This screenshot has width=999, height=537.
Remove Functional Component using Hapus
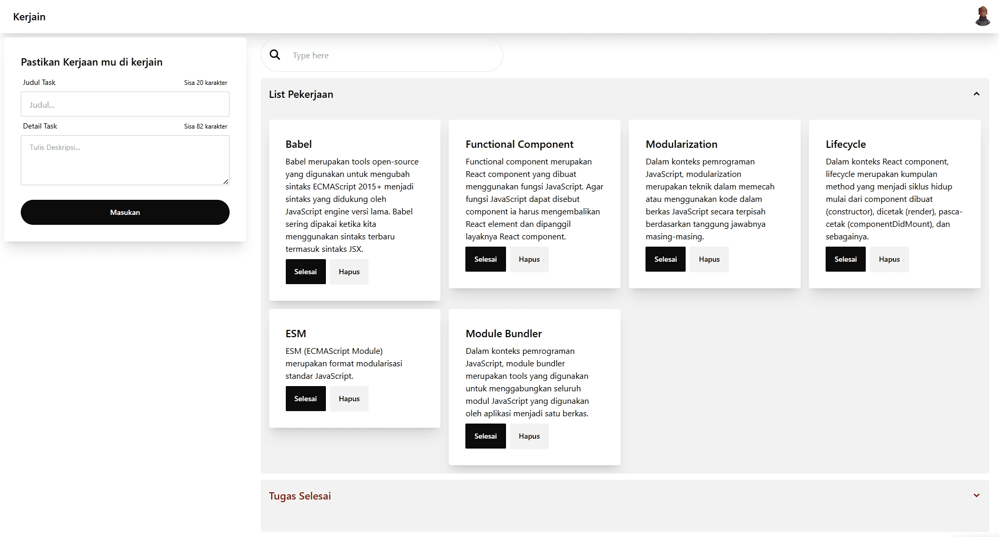[x=529, y=259]
